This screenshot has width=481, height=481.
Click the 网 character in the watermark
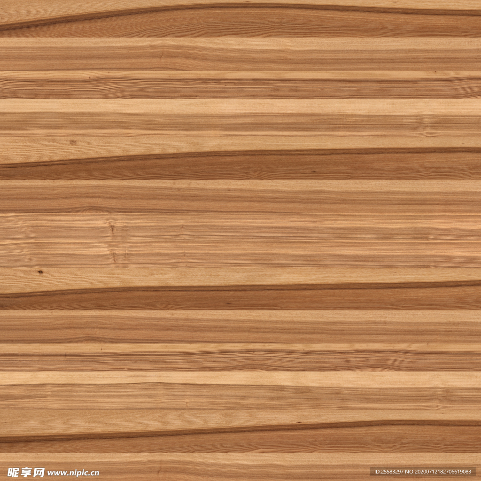pyautogui.click(x=39, y=472)
